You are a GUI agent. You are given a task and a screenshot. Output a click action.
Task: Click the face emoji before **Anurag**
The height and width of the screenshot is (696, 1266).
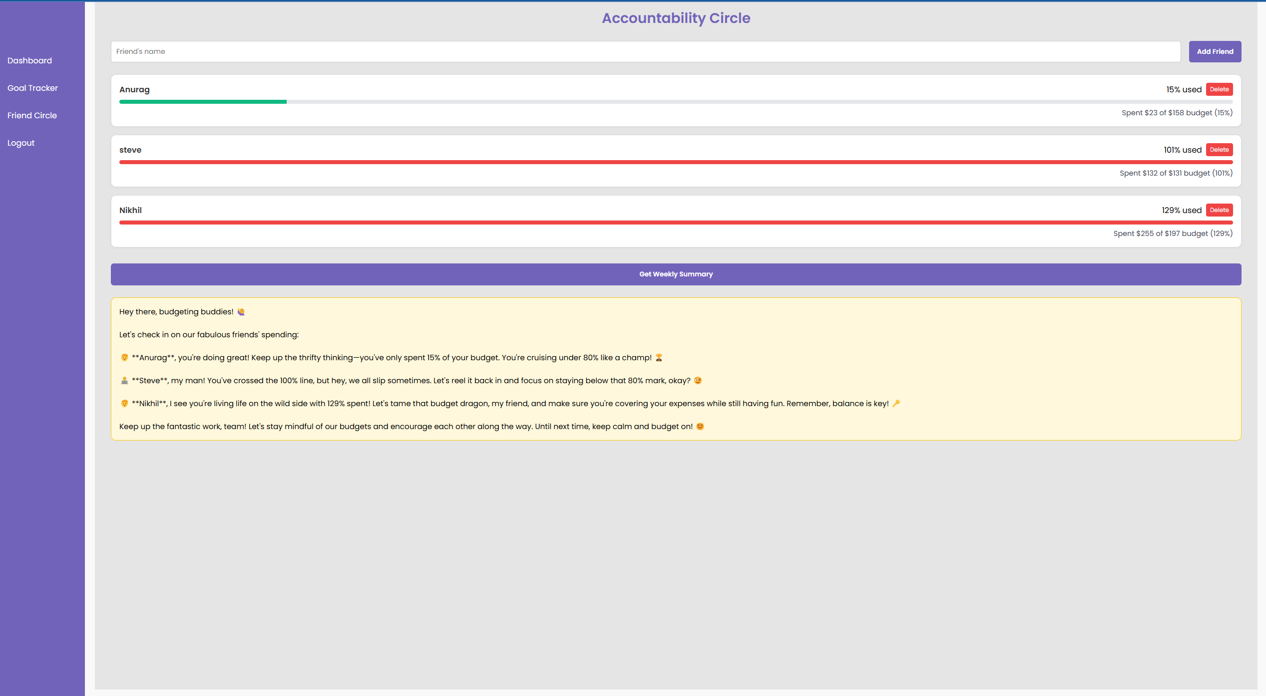click(x=124, y=358)
